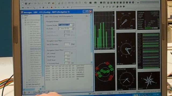Click the TDOP Mask input field
The image size is (172, 96).
pos(67,60)
